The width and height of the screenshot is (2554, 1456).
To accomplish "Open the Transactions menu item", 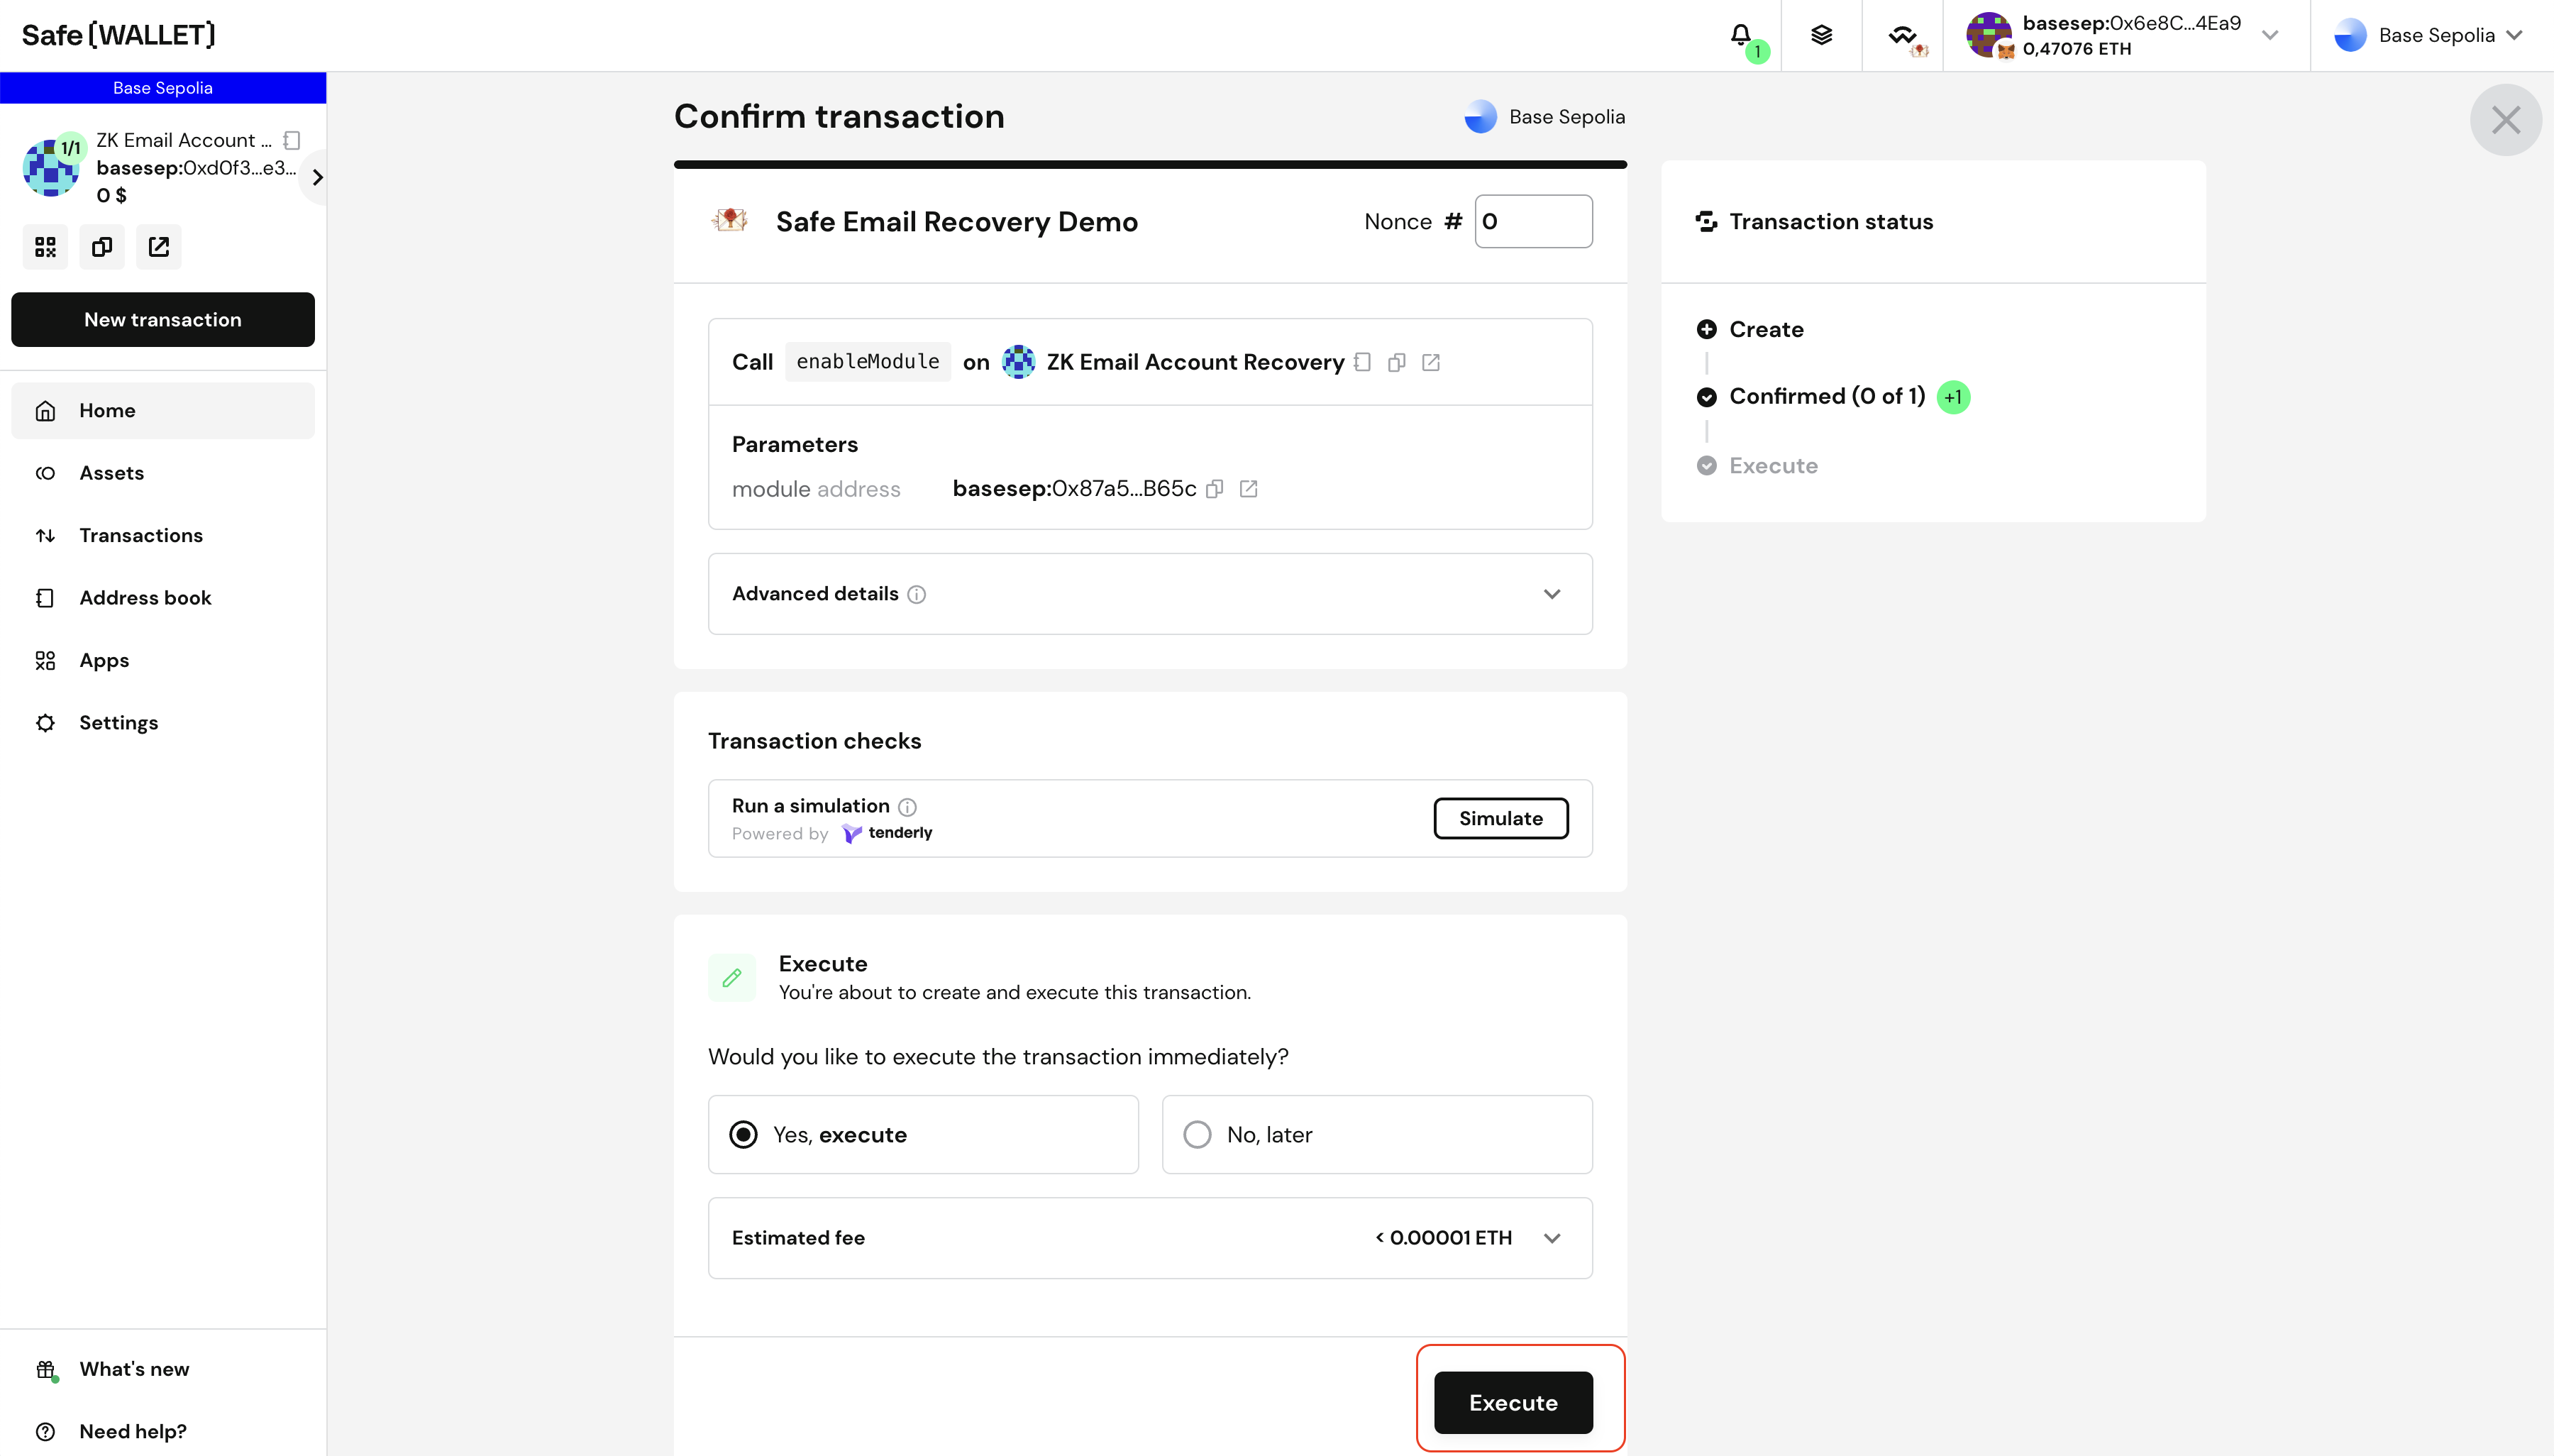I will pyautogui.click(x=142, y=535).
